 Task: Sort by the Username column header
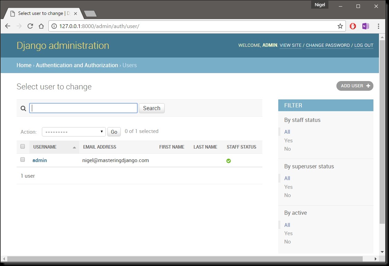coord(45,147)
